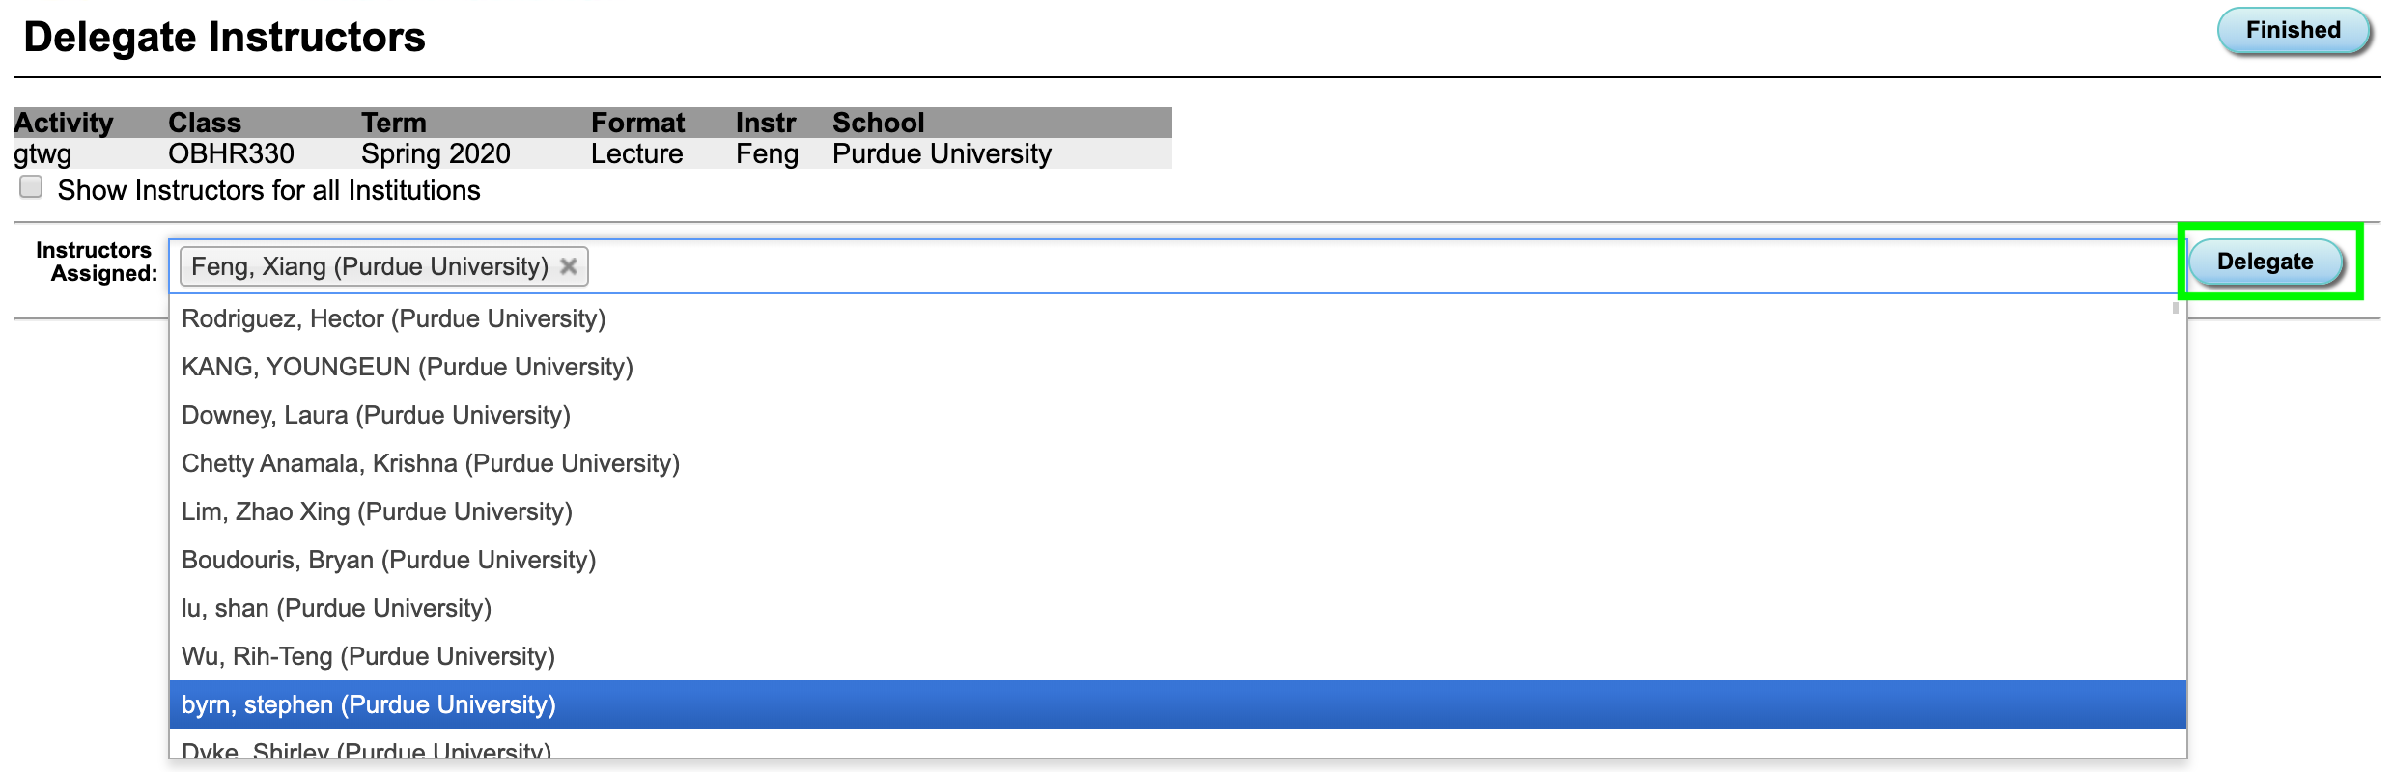2392x772 pixels.
Task: Choose Wu, Rih-Teng as instructor
Action: pyautogui.click(x=368, y=656)
